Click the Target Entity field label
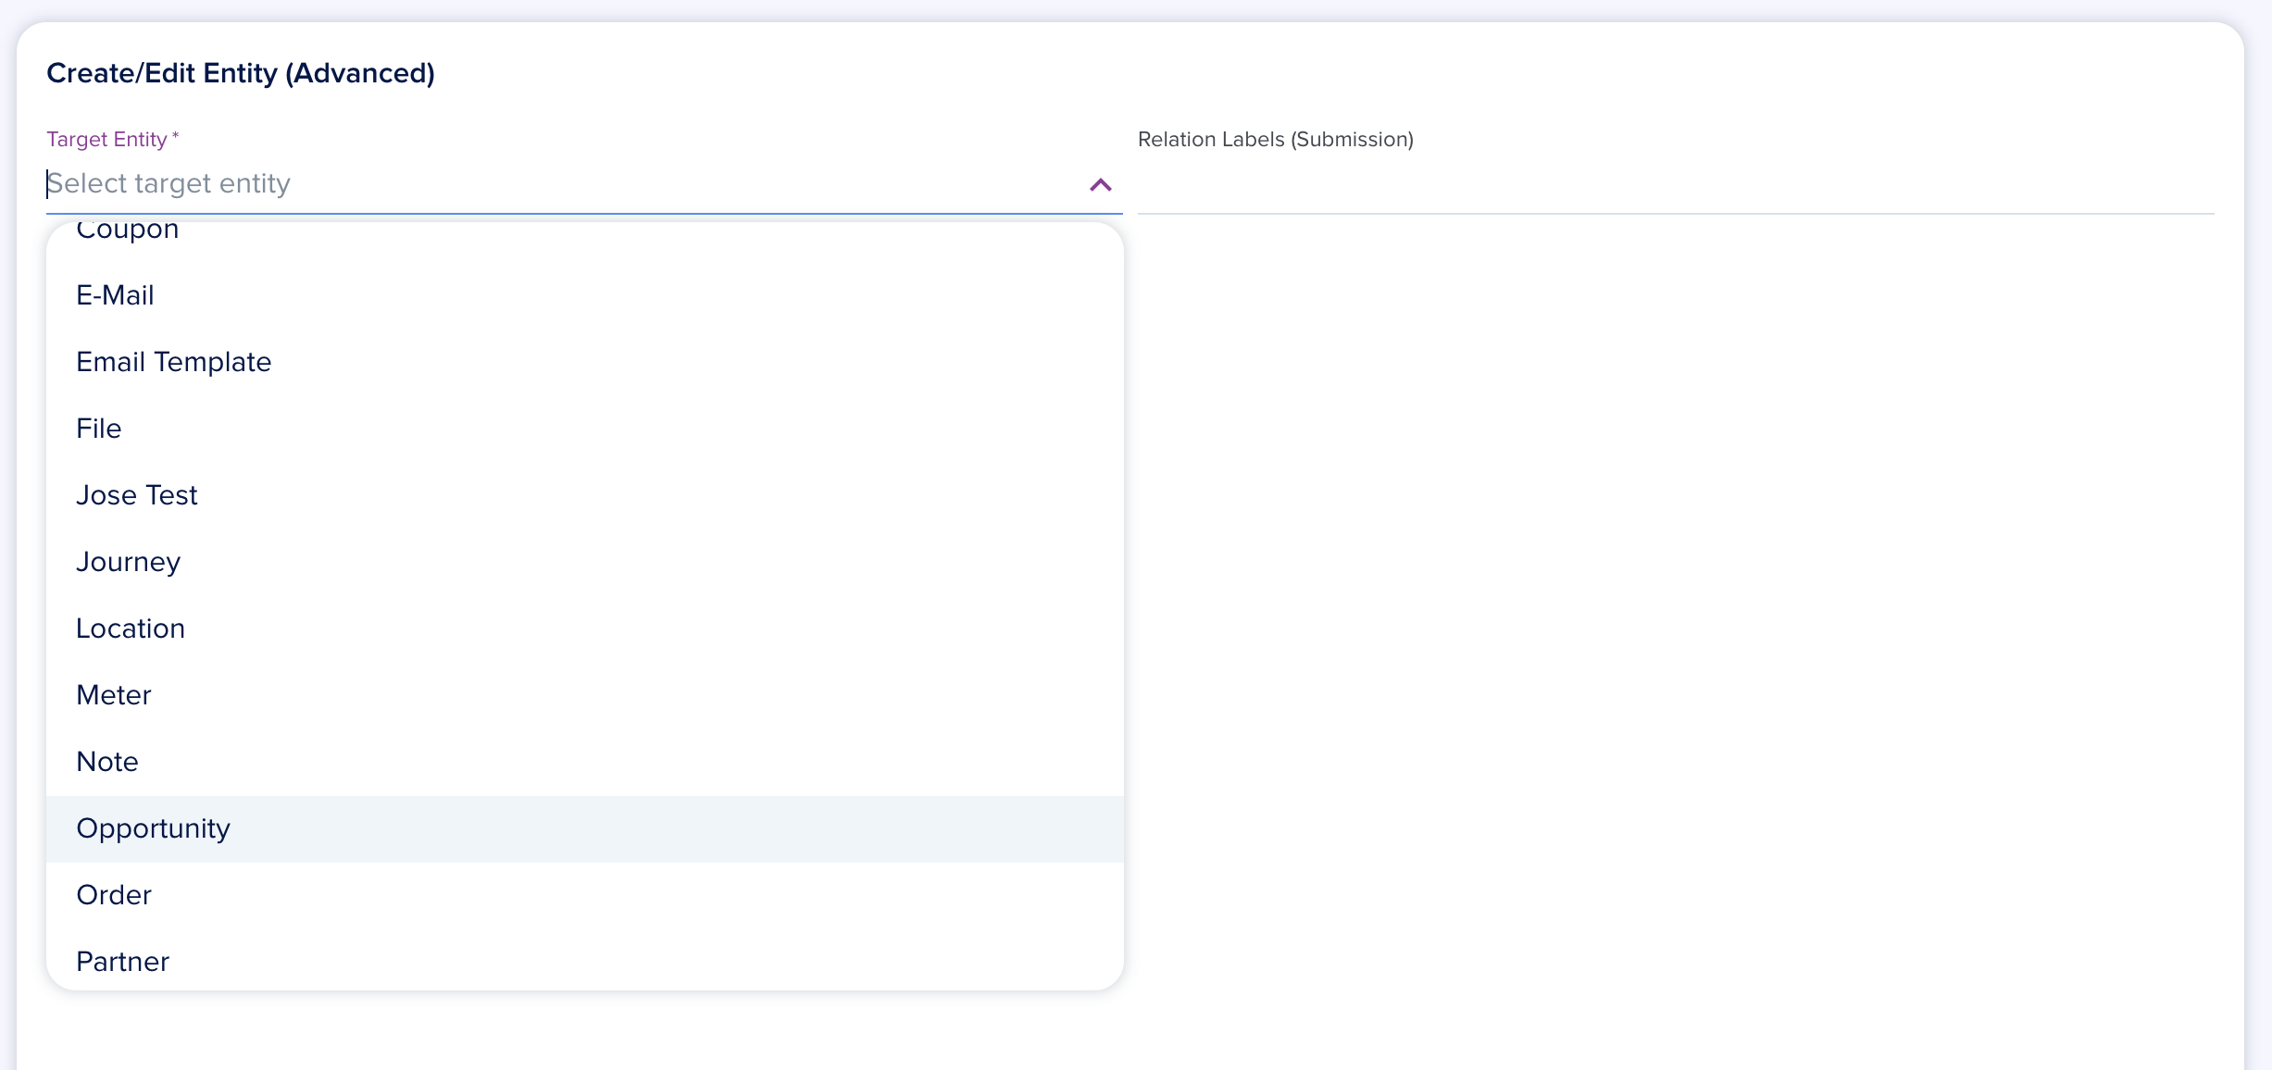Image resolution: width=2272 pixels, height=1070 pixels. pyautogui.click(x=107, y=139)
